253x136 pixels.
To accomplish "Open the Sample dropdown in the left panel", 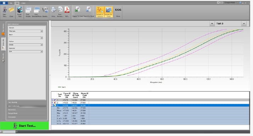I will (26, 31).
